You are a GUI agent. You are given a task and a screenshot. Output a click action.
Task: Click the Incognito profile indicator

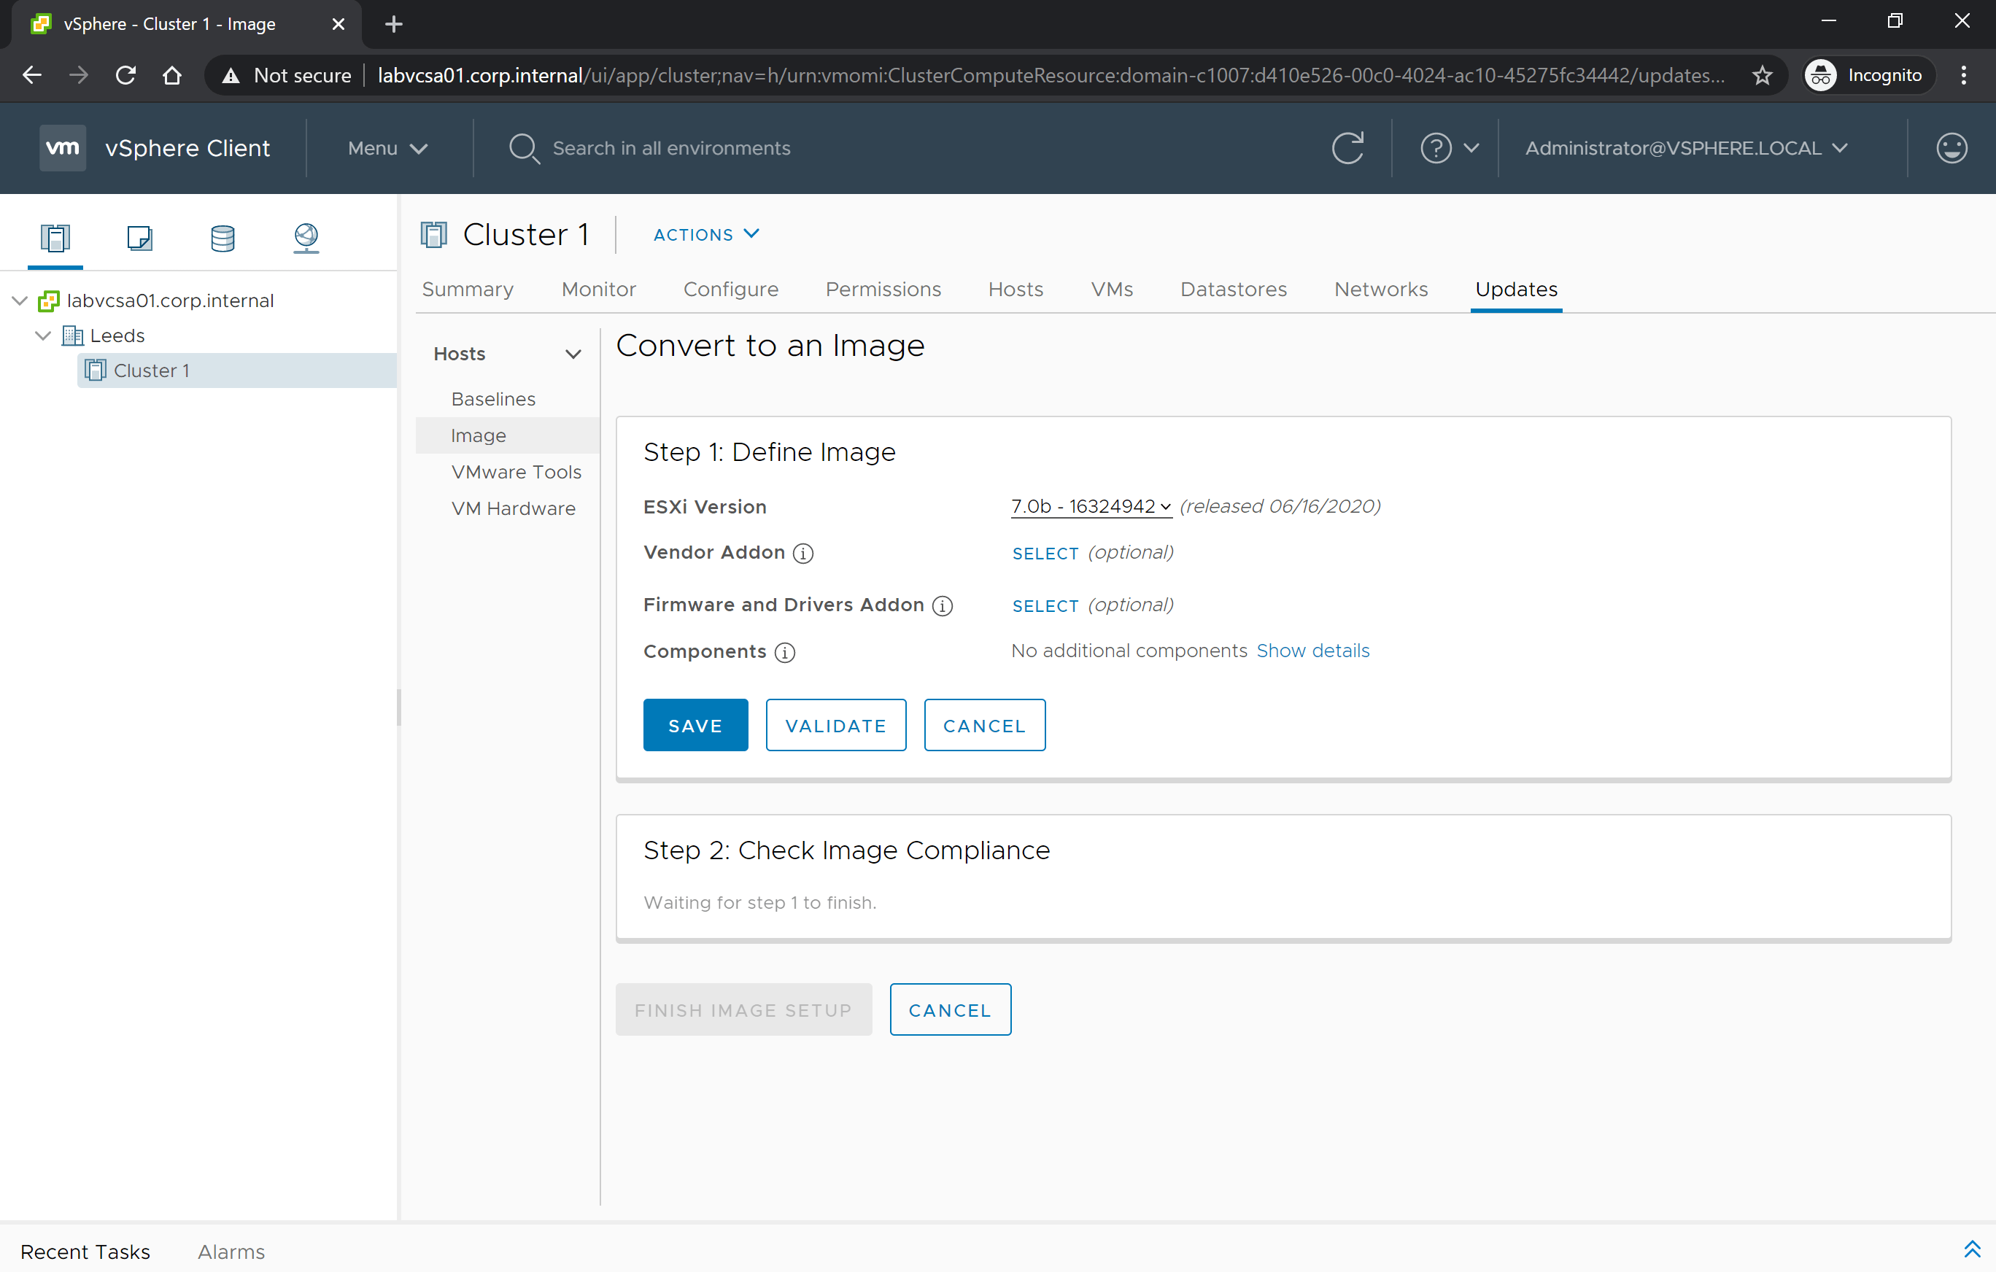[x=1868, y=75]
